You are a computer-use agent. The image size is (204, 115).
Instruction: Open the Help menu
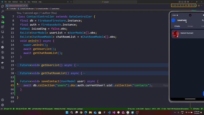pos(40,2)
